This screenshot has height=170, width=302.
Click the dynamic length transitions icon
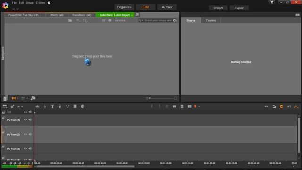click(274, 106)
